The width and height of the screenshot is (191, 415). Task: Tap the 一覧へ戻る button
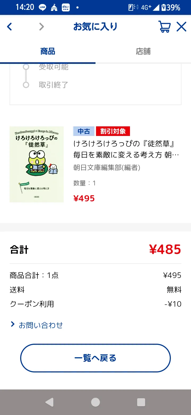[95, 358]
